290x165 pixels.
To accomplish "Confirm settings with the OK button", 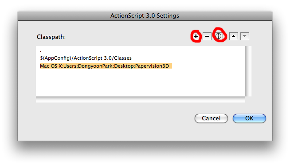I will click(249, 118).
